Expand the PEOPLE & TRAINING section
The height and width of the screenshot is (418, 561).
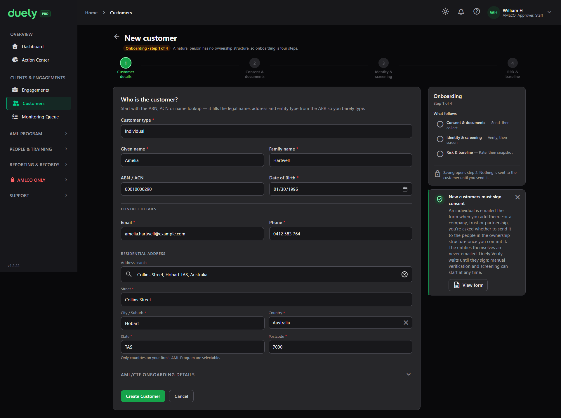pyautogui.click(x=39, y=149)
